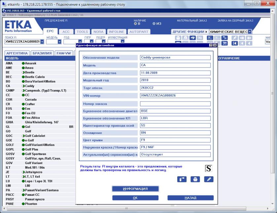Click the boxed S symbol in dialog
Screen dimensions: 277x213
[208, 168]
